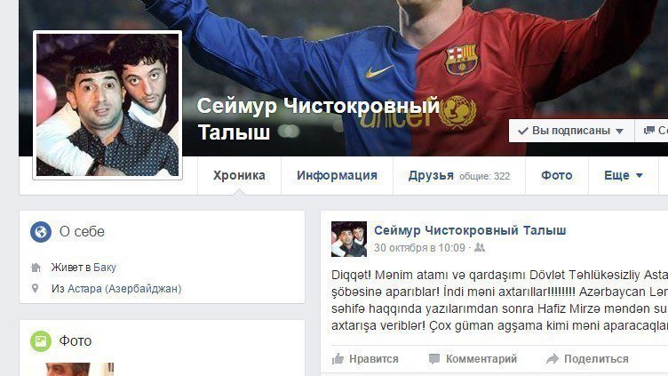668x376 pixels.
Task: Open the Баку city link
Action: click(x=105, y=268)
